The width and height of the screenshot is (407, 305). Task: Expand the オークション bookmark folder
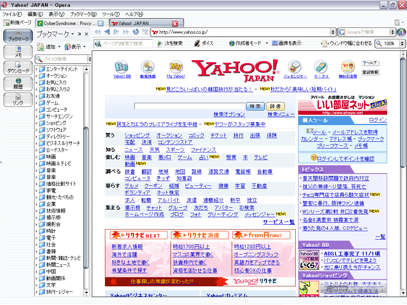36,76
